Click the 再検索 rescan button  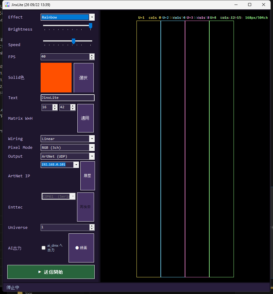85,207
